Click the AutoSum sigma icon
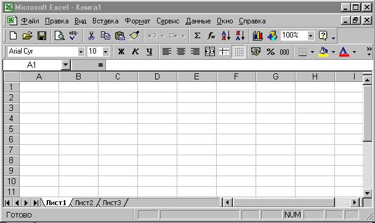The width and height of the screenshot is (375, 223). (197, 36)
